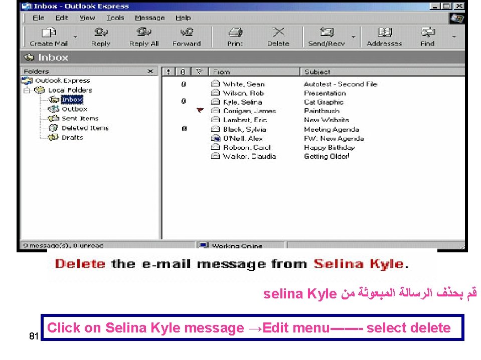Click the Reply toolbar icon
The image size is (481, 360).
(101, 32)
